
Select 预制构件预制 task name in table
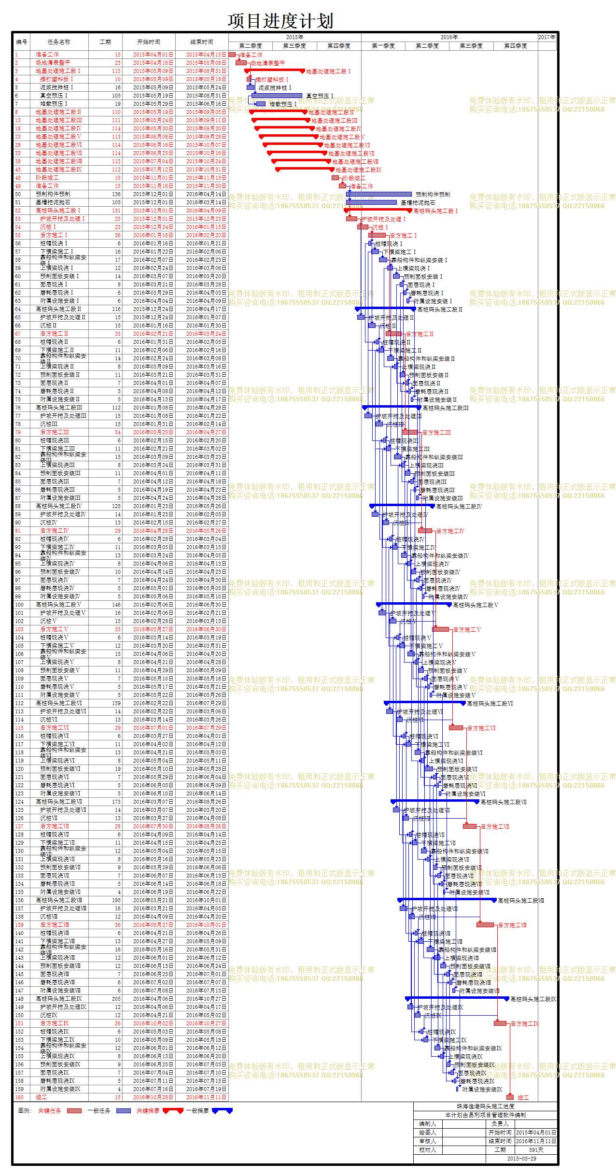click(53, 194)
